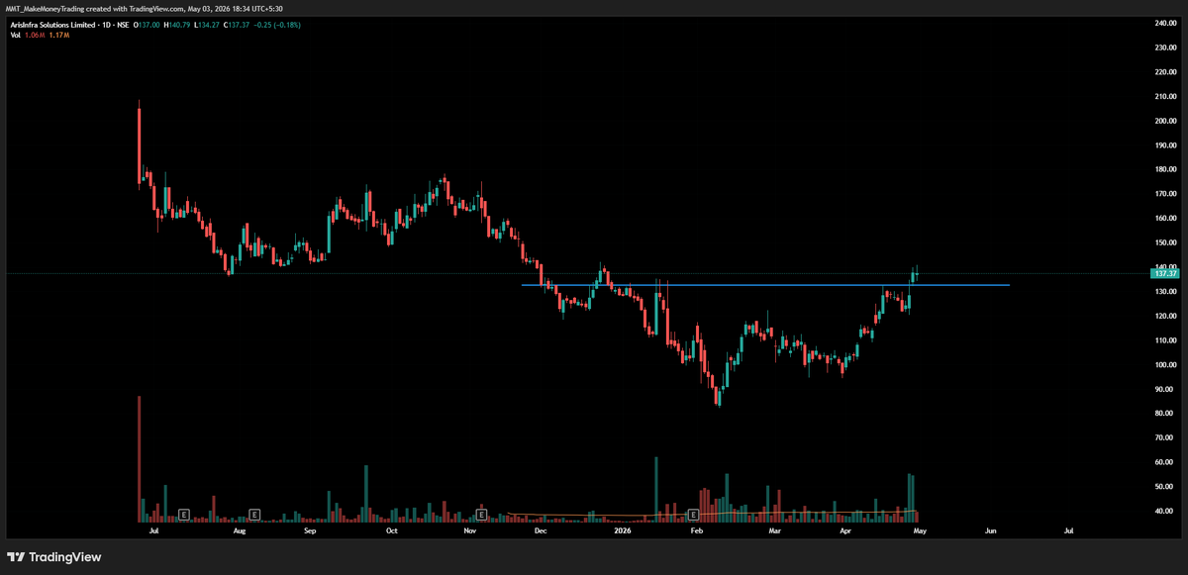Click the 60.00 price axis label
Viewport: 1188px width, 575px height.
[1166, 462]
